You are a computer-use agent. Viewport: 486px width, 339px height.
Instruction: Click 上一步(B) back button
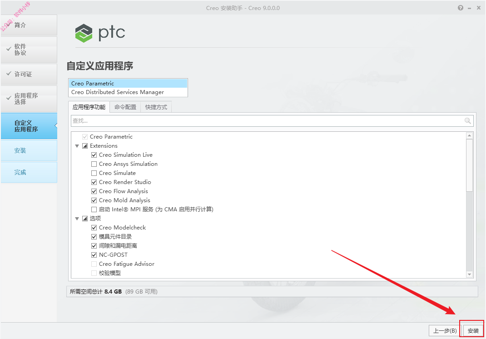click(445, 331)
